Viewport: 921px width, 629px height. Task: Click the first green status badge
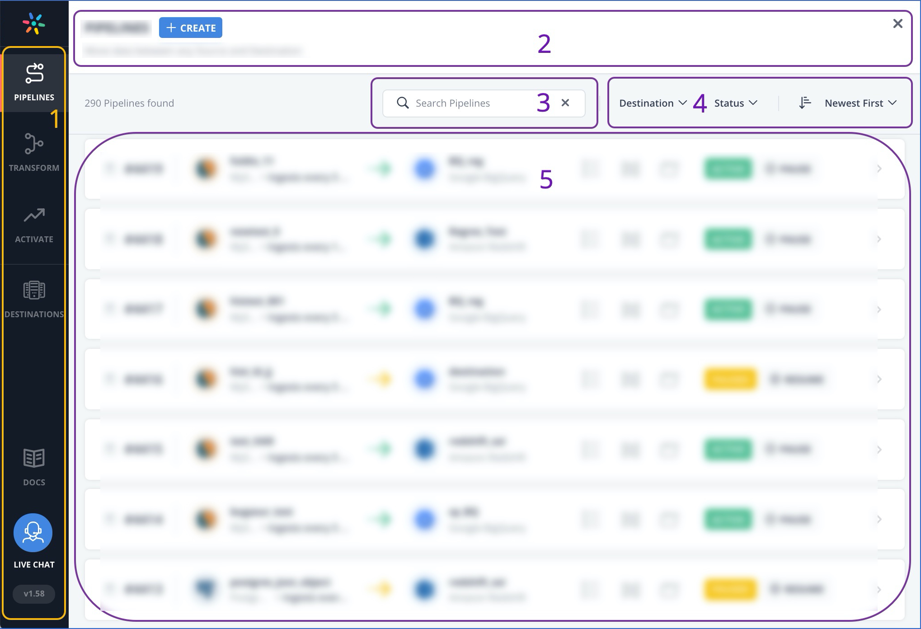pos(728,169)
